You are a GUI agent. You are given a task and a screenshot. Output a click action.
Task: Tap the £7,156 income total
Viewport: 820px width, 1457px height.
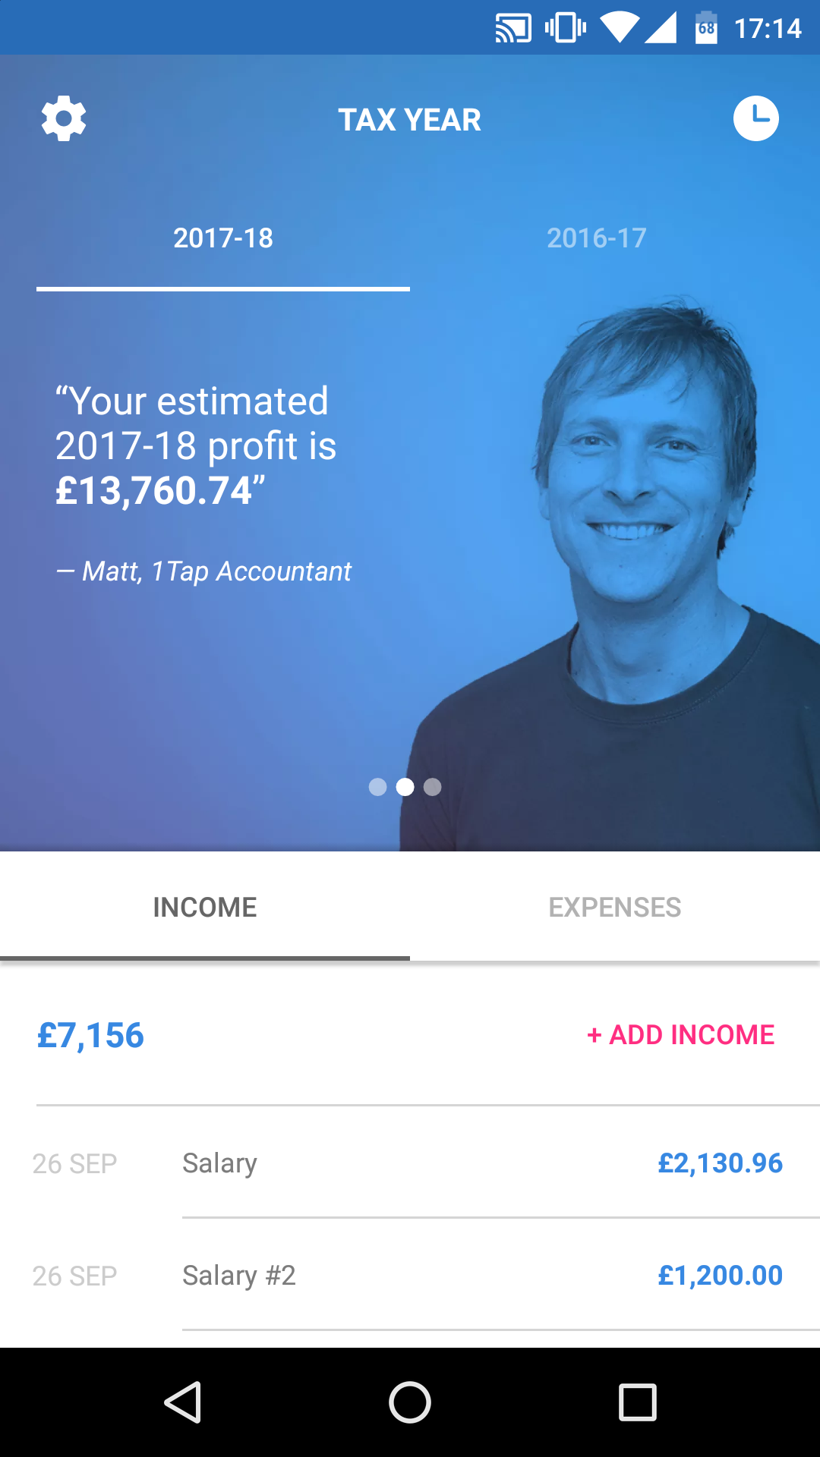click(x=90, y=1035)
